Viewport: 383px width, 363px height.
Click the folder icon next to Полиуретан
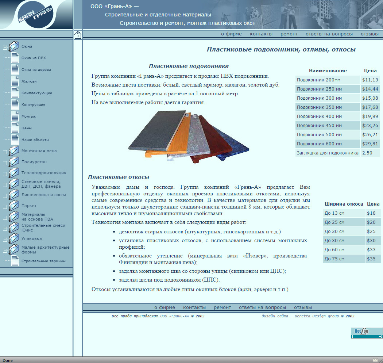click(14, 162)
